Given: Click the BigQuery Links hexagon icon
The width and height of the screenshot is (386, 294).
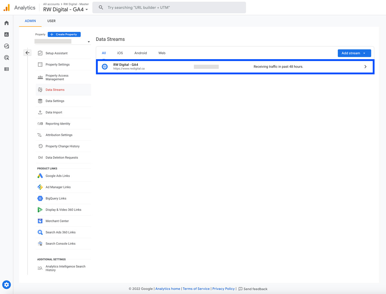Looking at the screenshot, I should [40, 198].
